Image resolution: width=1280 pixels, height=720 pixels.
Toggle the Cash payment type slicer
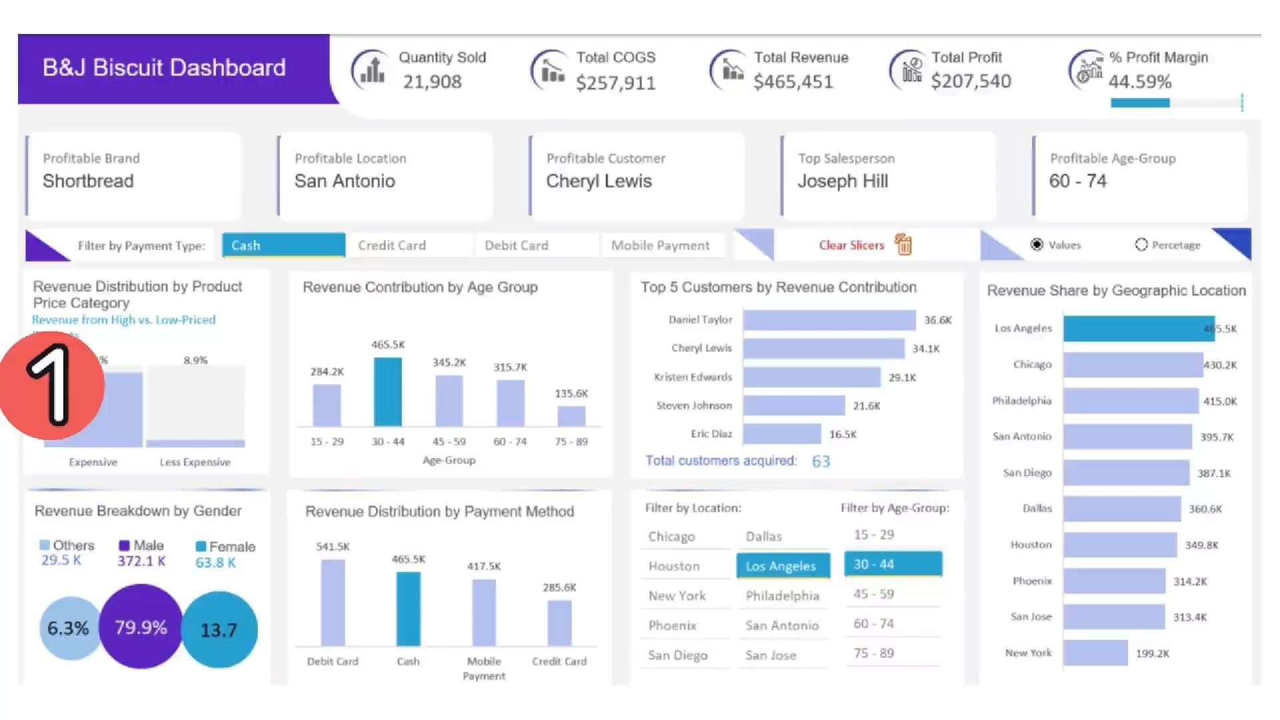coord(283,245)
